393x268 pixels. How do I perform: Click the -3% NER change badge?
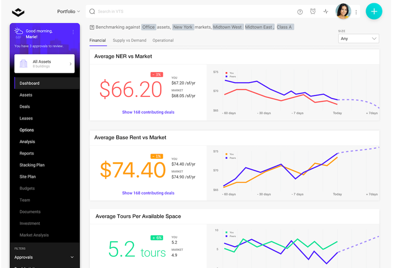click(157, 74)
